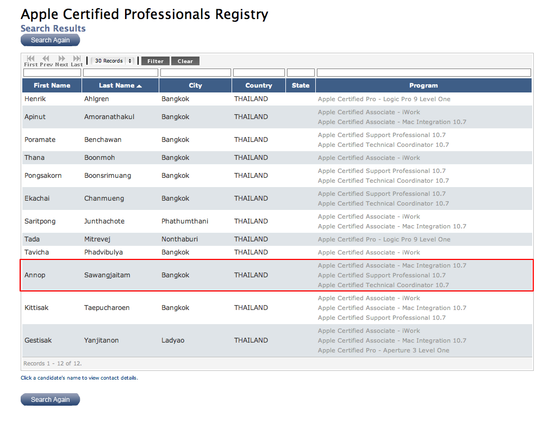Click the Filter button

point(155,61)
